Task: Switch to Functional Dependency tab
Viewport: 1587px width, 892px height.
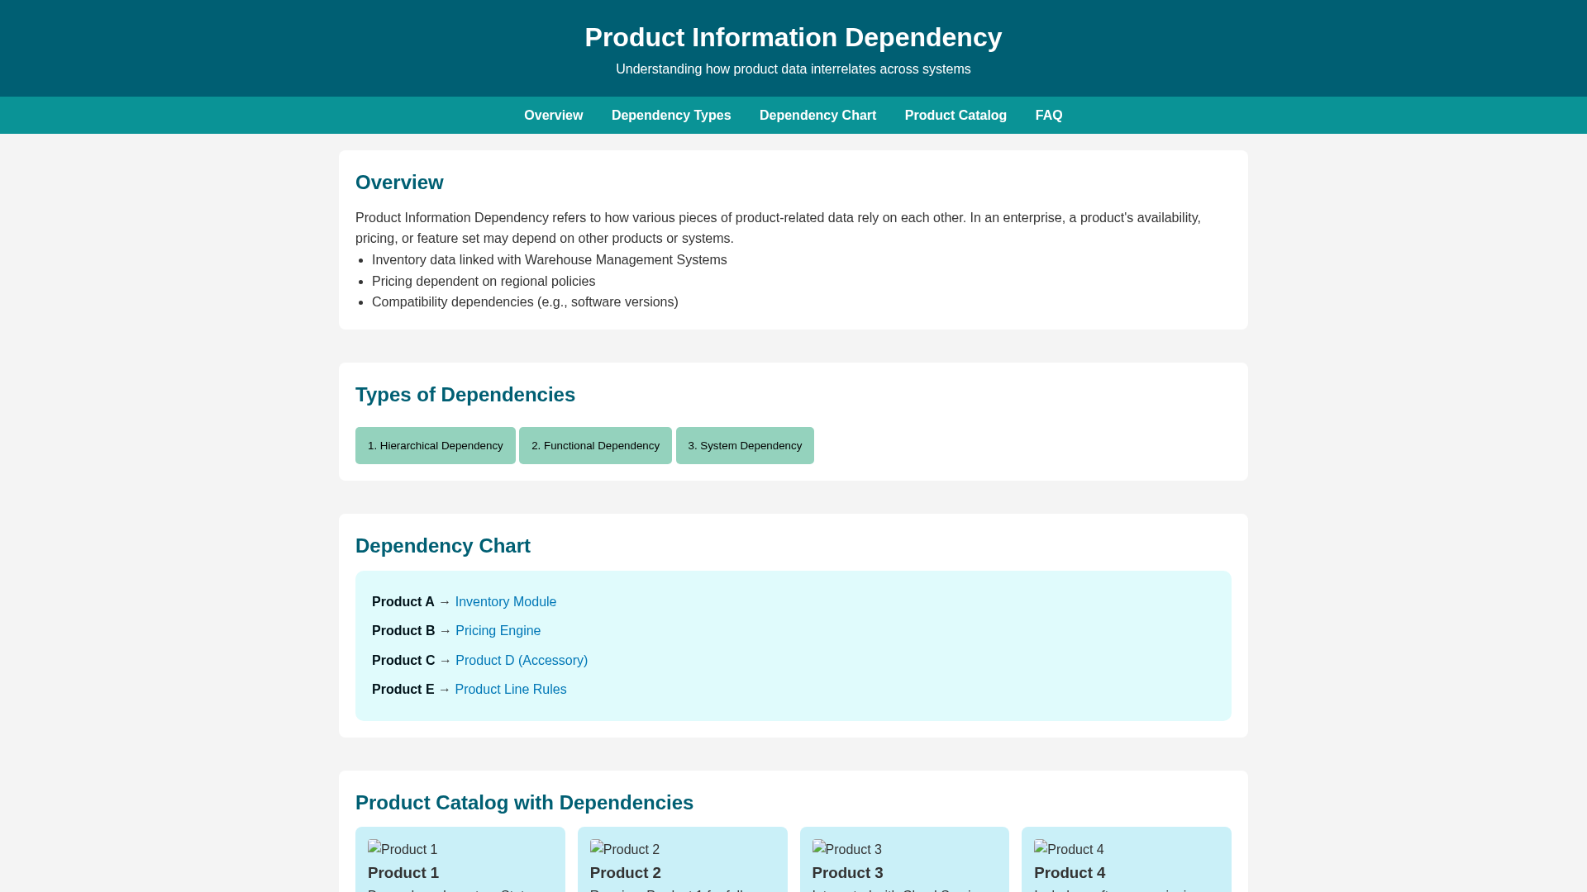Action: point(595,446)
